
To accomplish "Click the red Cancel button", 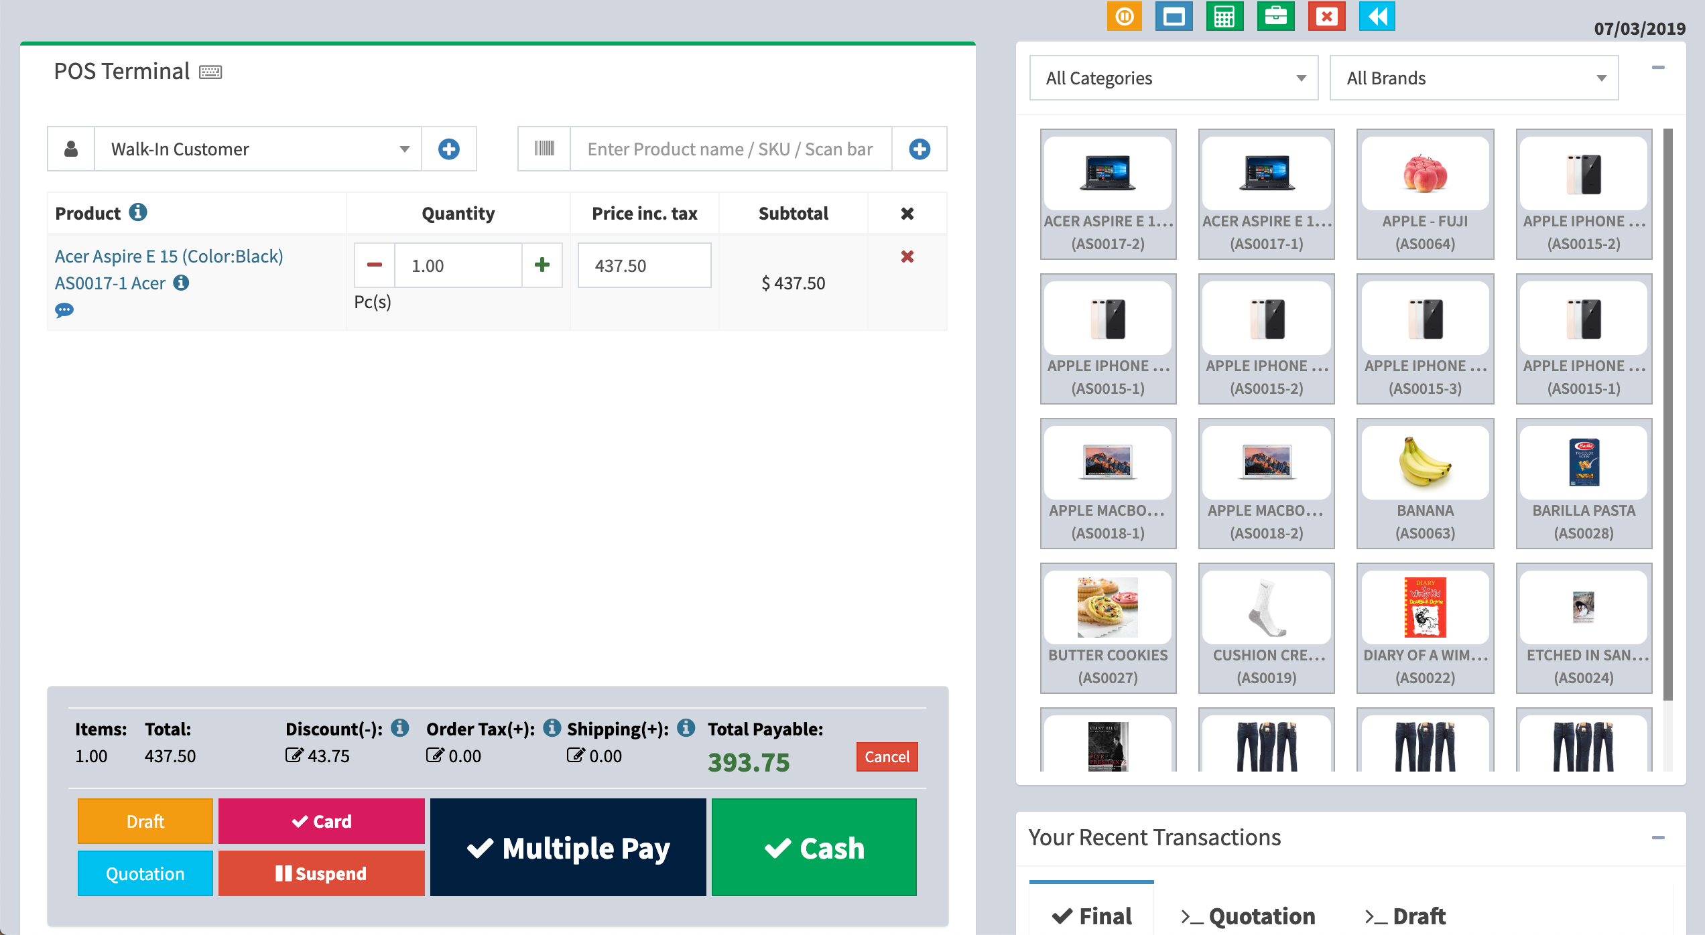I will tap(887, 757).
